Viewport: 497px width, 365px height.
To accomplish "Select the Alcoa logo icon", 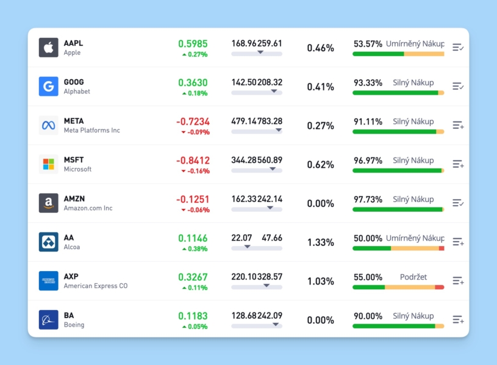I will (x=48, y=242).
